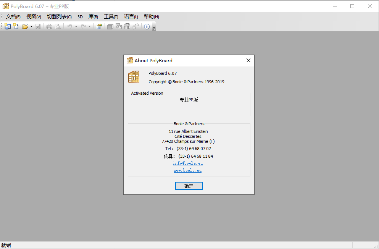This screenshot has height=249, width=379.
Task: Click the new project icon in toolbar
Action: 8,26
